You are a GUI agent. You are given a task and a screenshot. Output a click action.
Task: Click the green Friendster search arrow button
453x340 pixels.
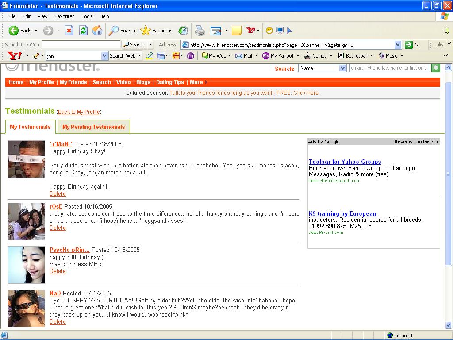pos(435,68)
